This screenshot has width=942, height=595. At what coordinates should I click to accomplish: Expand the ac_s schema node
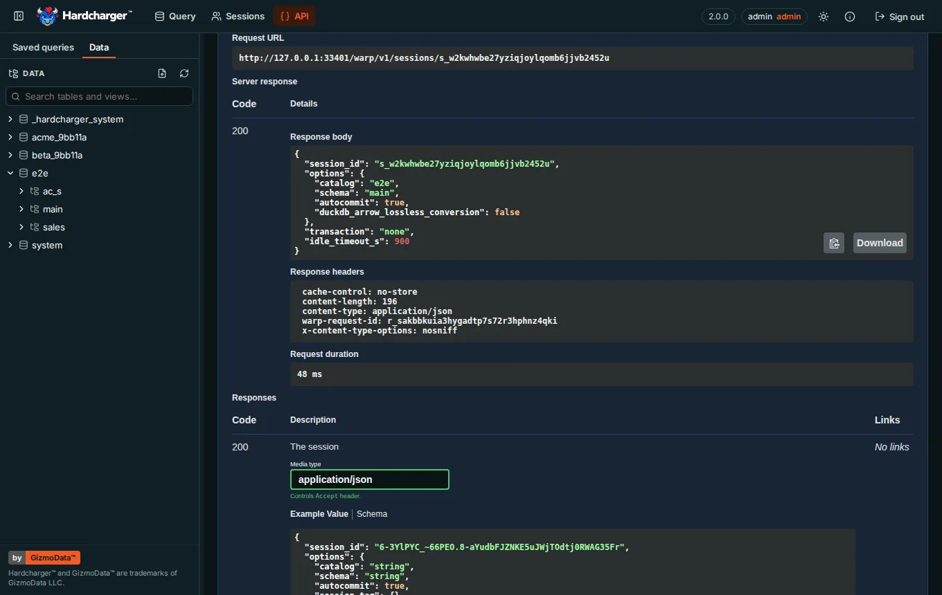[21, 191]
